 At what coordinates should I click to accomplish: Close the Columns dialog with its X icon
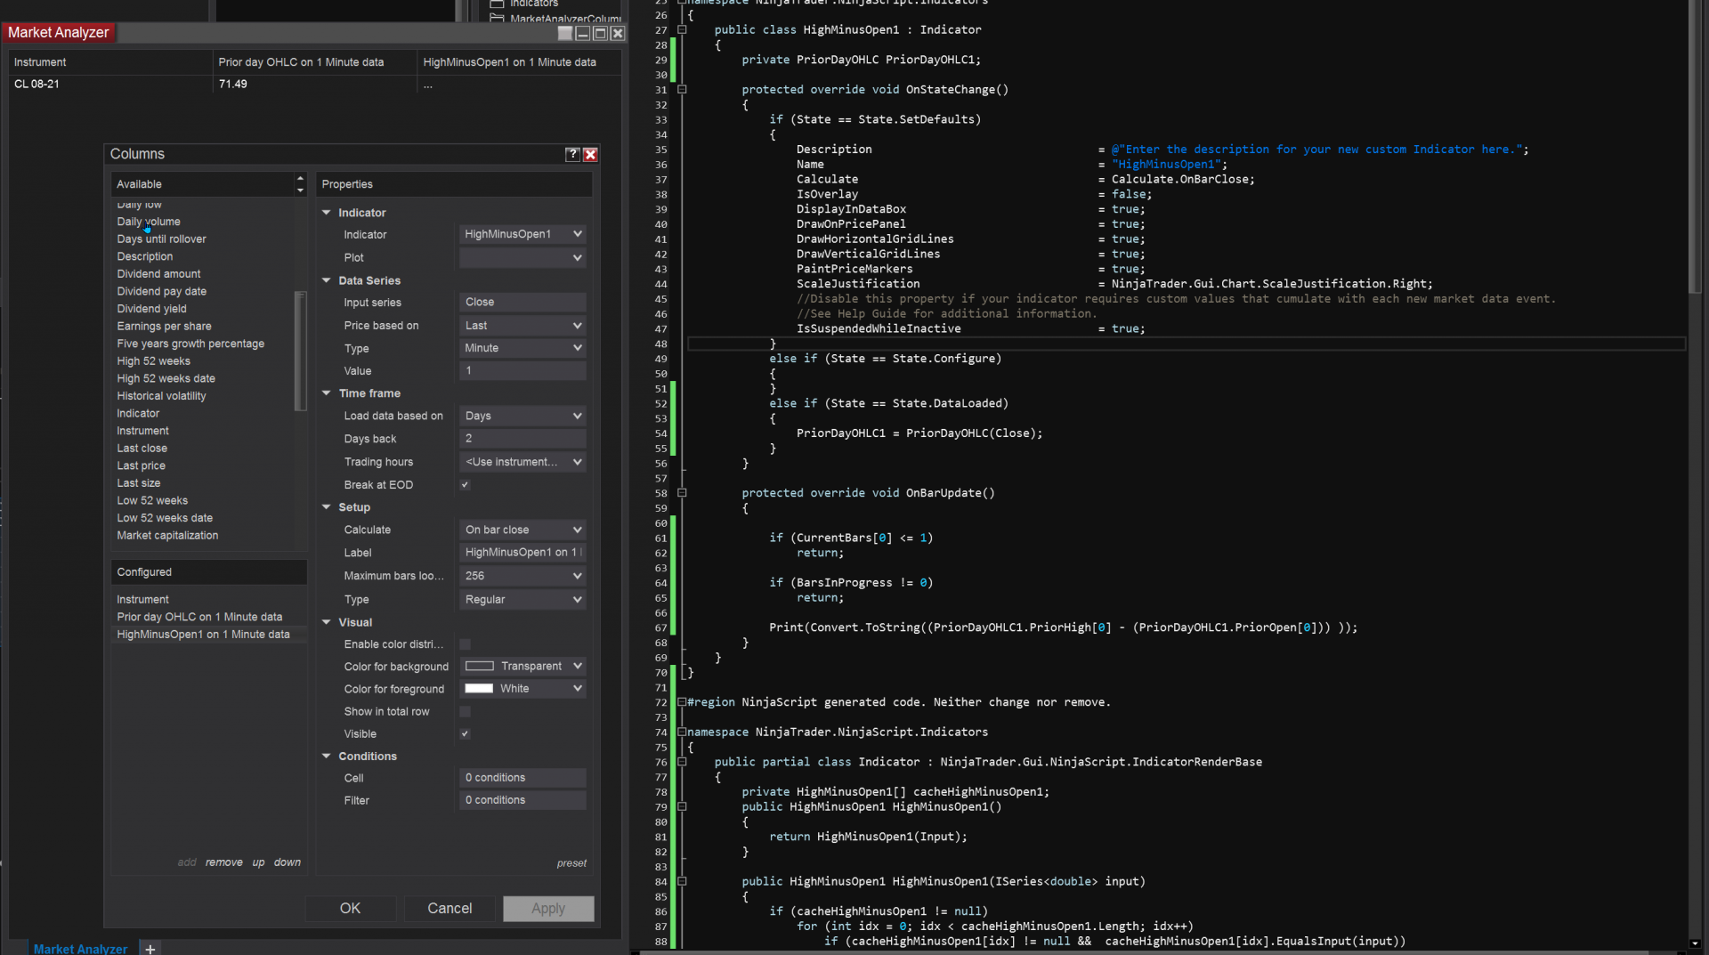589,154
